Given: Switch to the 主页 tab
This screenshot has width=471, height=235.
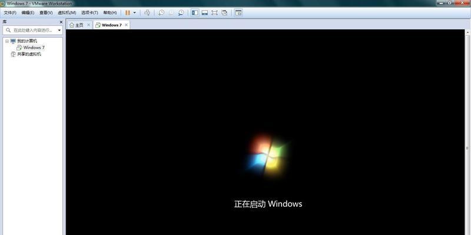Looking at the screenshot, I should [79, 25].
